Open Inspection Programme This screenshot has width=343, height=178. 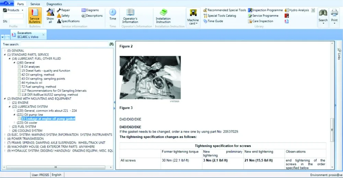click(265, 10)
